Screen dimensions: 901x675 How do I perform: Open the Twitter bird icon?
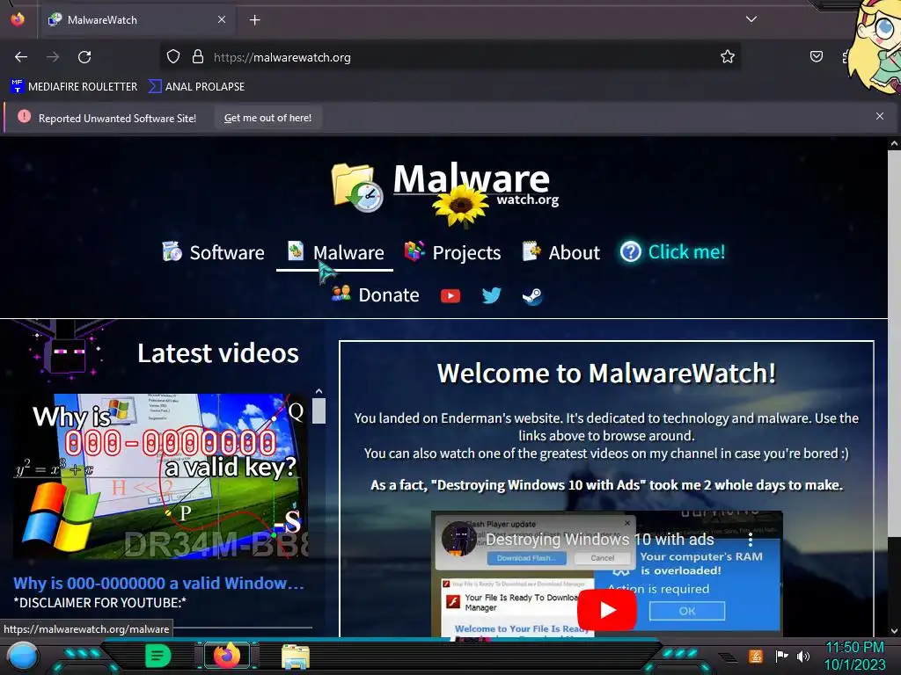[491, 295]
